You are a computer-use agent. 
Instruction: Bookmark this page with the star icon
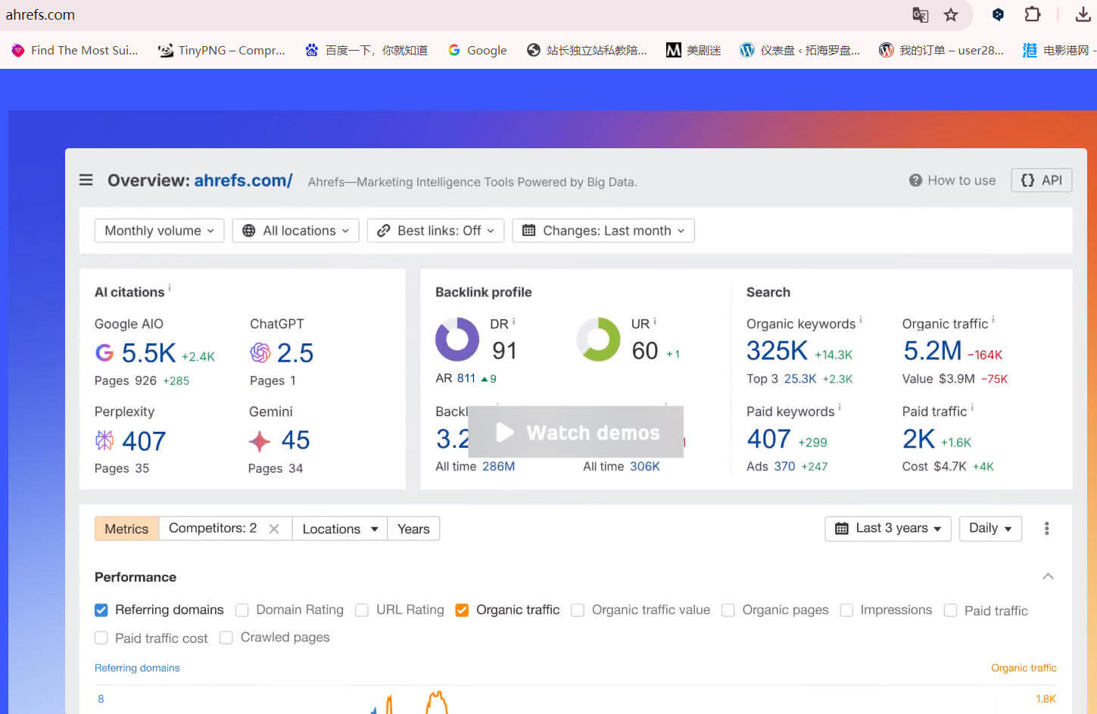[x=951, y=14]
